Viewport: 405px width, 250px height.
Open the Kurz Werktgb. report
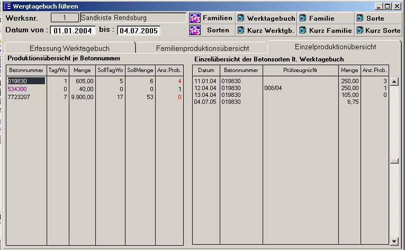pyautogui.click(x=266, y=30)
